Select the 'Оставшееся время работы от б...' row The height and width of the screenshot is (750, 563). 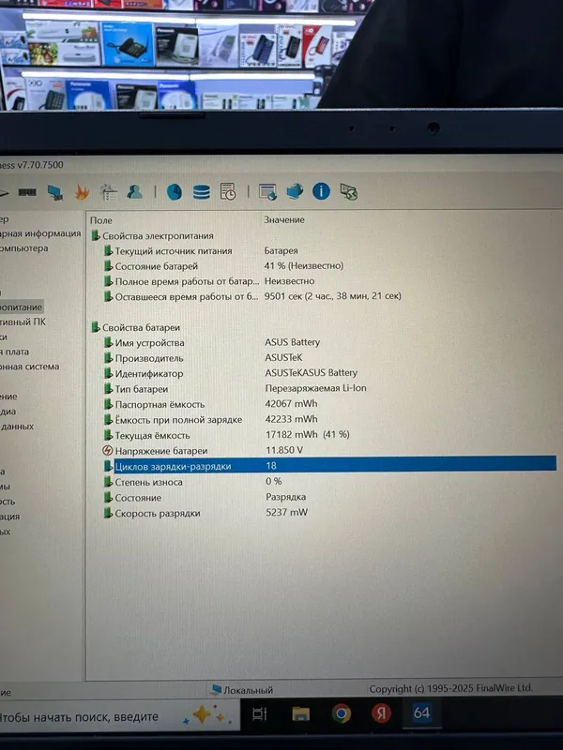pos(187,297)
